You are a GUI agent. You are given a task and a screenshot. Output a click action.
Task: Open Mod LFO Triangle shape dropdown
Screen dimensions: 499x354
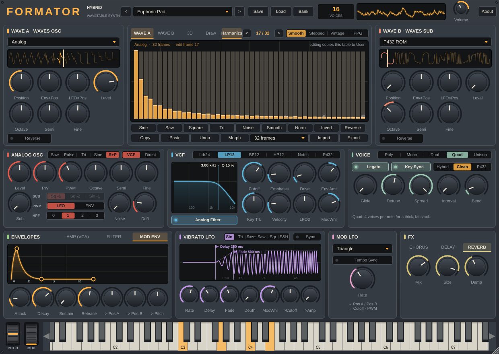click(x=363, y=249)
